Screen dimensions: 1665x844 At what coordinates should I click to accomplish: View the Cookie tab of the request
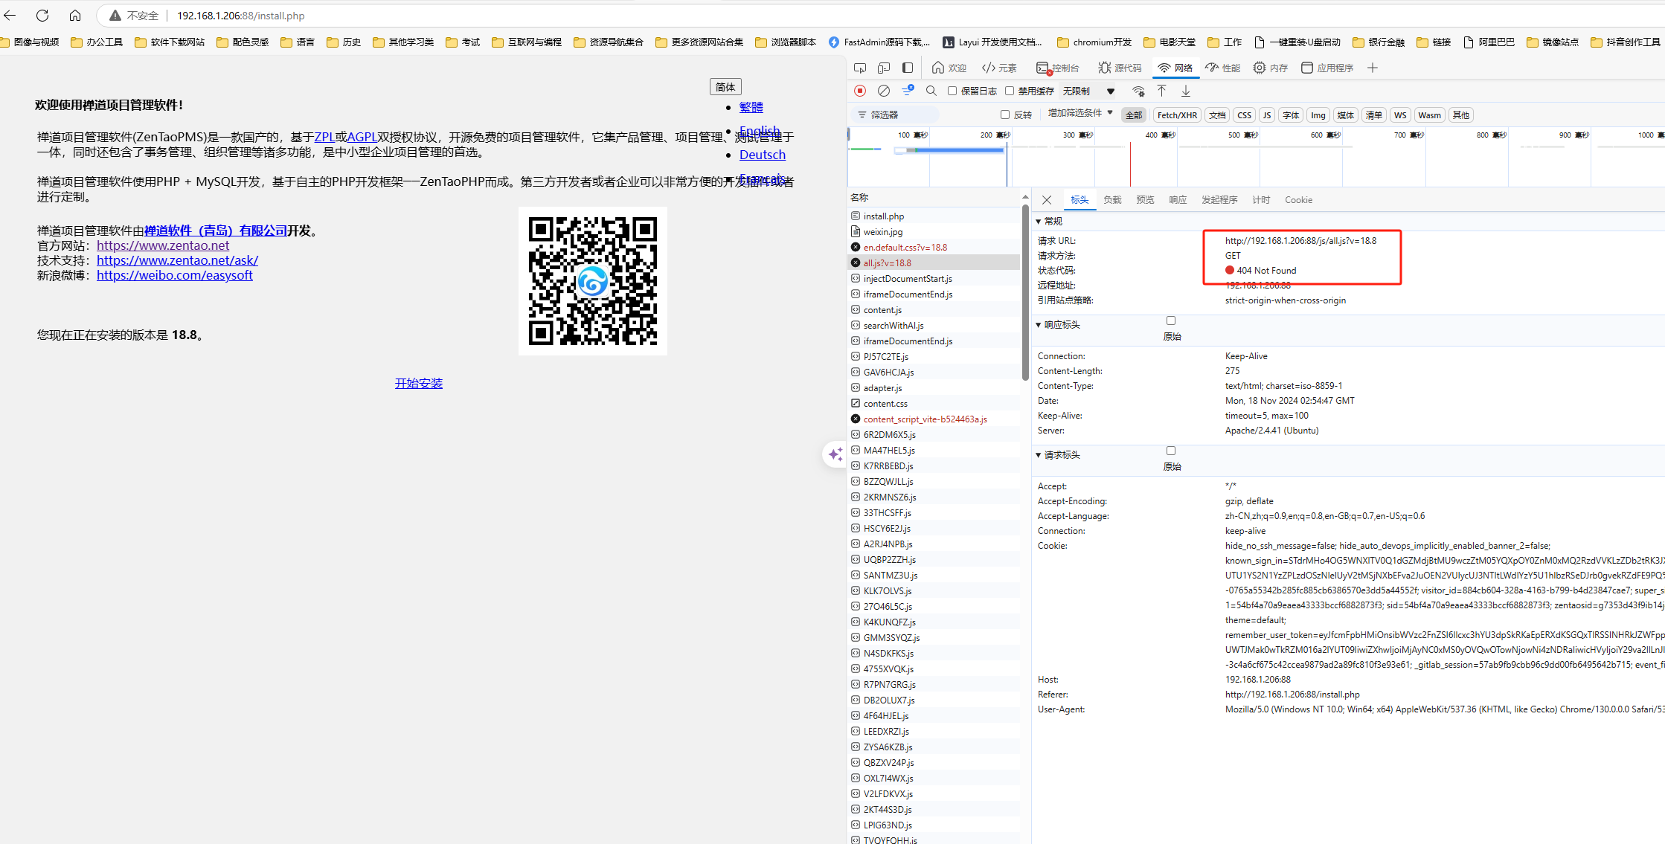(1298, 200)
